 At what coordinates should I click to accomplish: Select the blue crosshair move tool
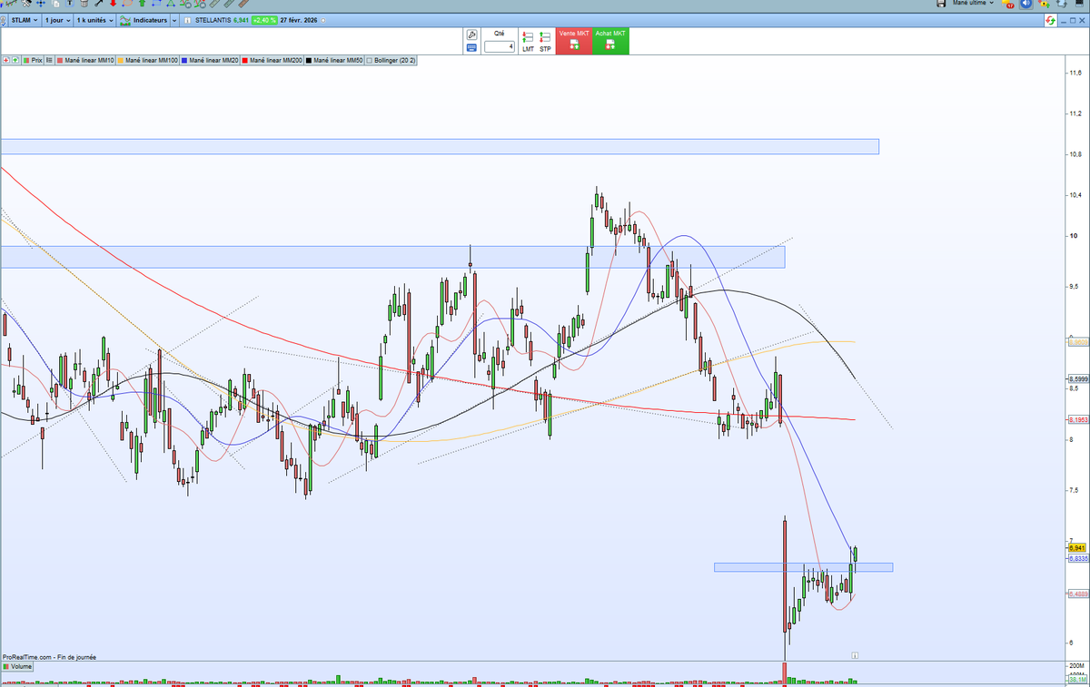[x=41, y=4]
